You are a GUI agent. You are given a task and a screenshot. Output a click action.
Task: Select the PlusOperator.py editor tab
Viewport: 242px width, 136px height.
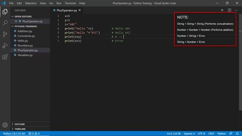(67, 10)
